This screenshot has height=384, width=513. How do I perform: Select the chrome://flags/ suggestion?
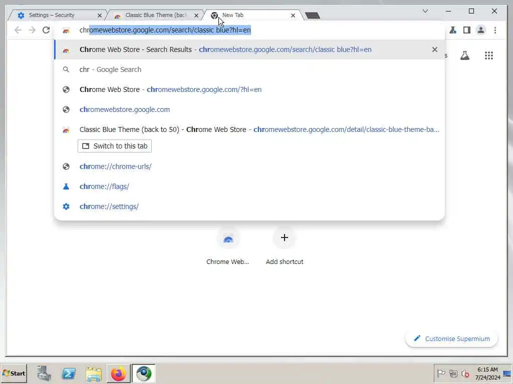tap(249, 186)
